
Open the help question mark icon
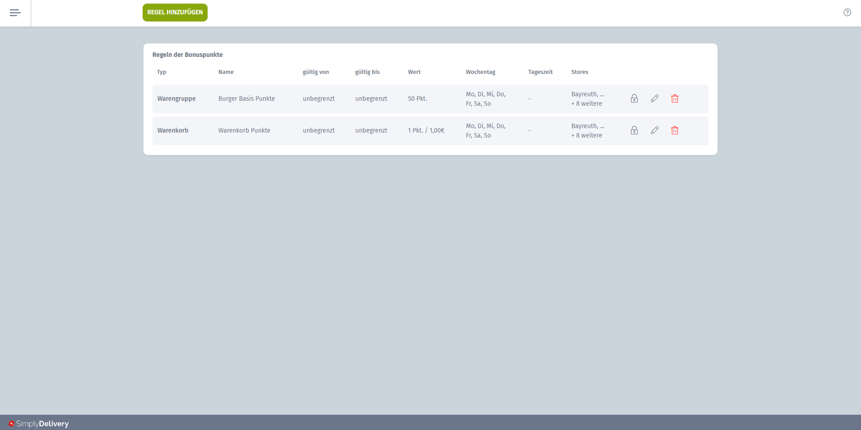[x=847, y=13]
